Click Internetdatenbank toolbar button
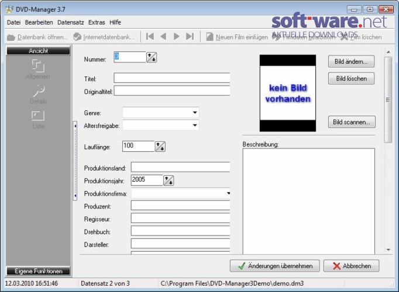The height and width of the screenshot is (292, 399). (104, 37)
